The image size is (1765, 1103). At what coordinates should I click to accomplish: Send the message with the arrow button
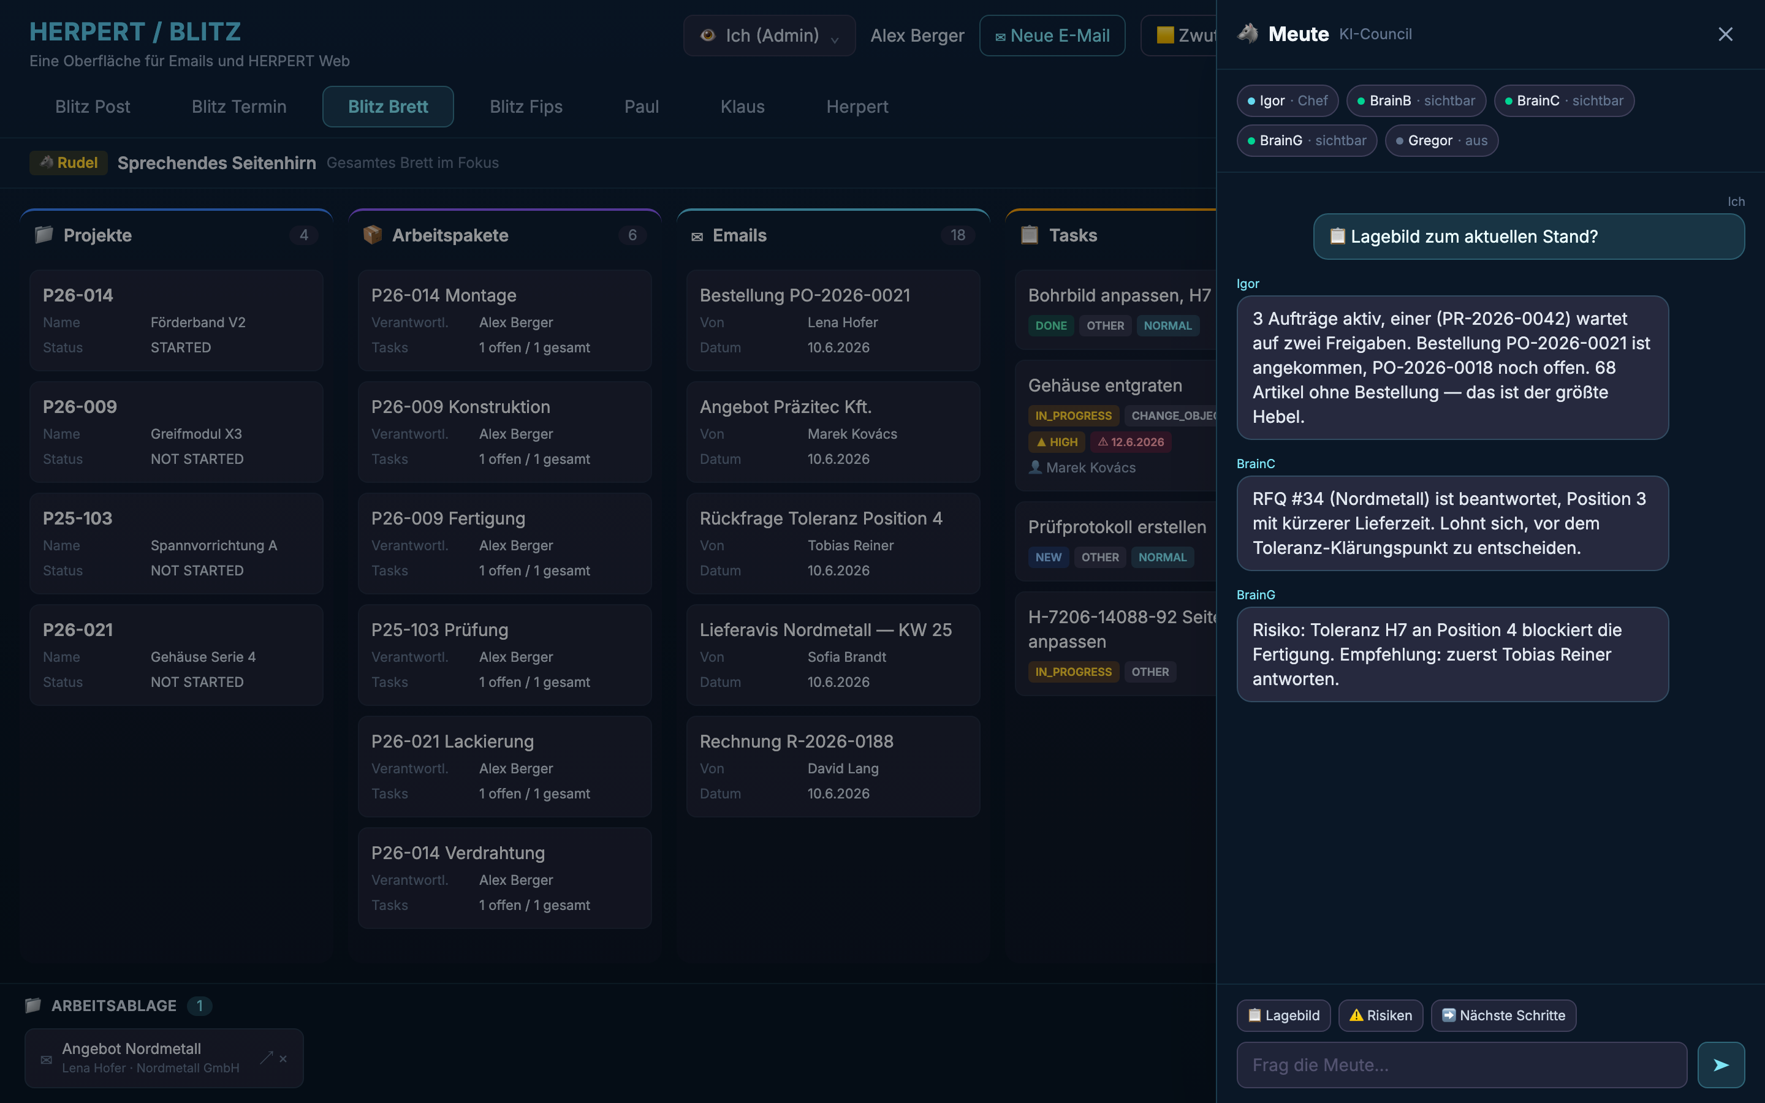1720,1064
